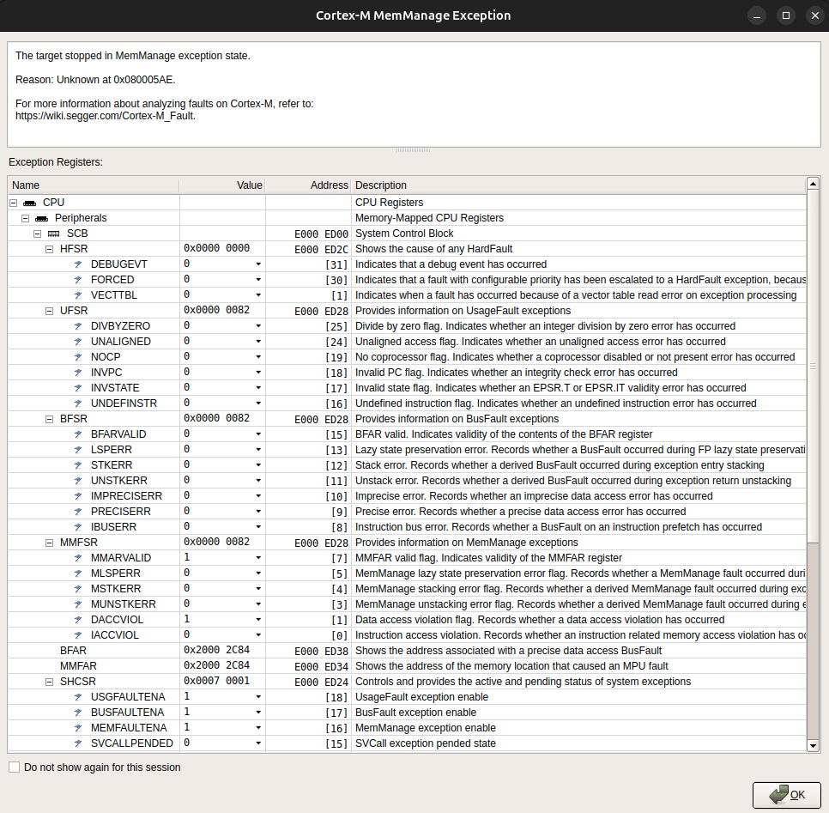Click the scrollbar up arrow
Viewport: 829px width, 813px height.
[814, 184]
